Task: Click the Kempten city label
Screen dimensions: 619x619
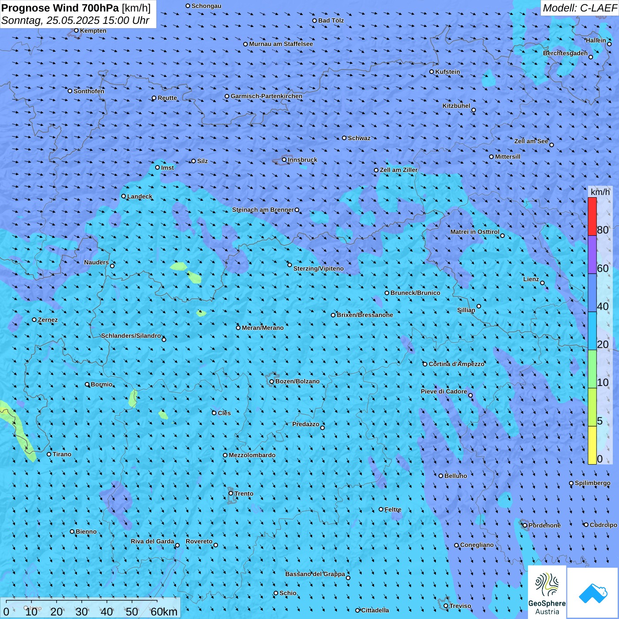Action: pyautogui.click(x=93, y=31)
